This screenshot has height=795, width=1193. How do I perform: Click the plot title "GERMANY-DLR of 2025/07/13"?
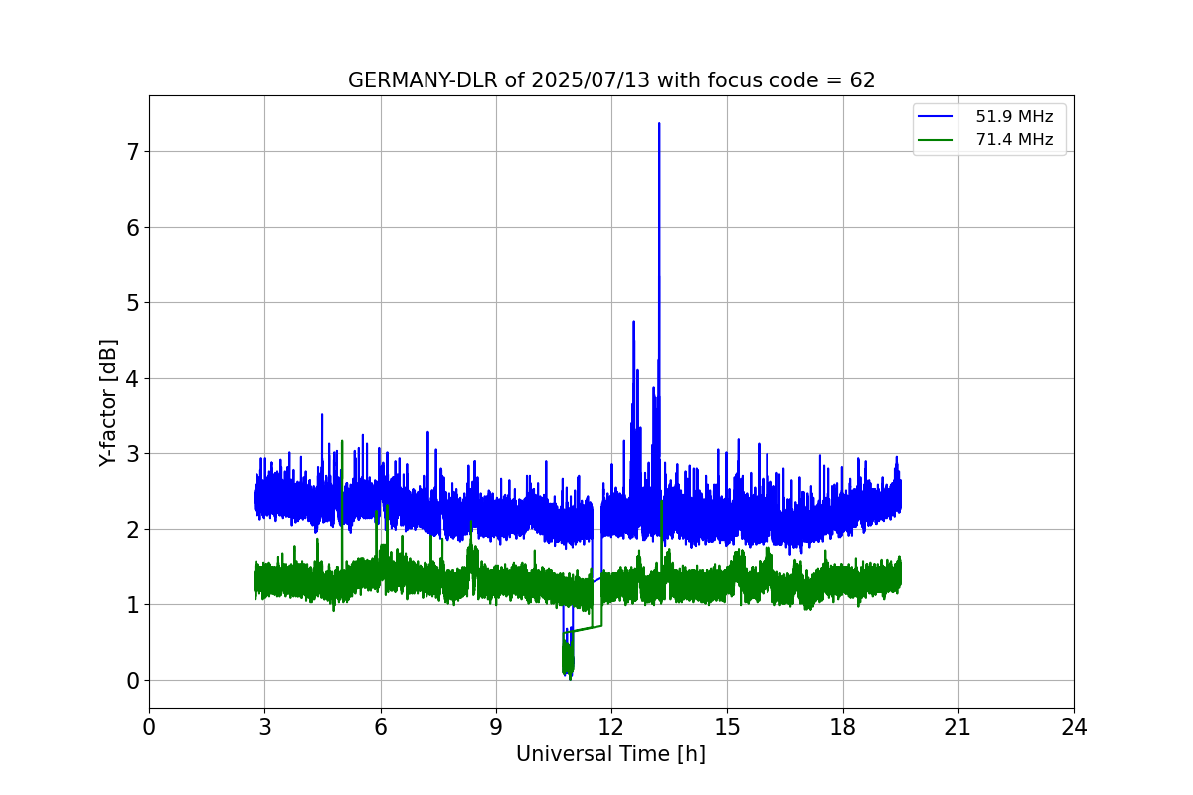coord(611,80)
